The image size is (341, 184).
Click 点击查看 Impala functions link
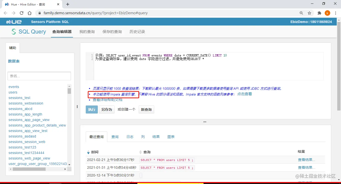[x=244, y=94]
